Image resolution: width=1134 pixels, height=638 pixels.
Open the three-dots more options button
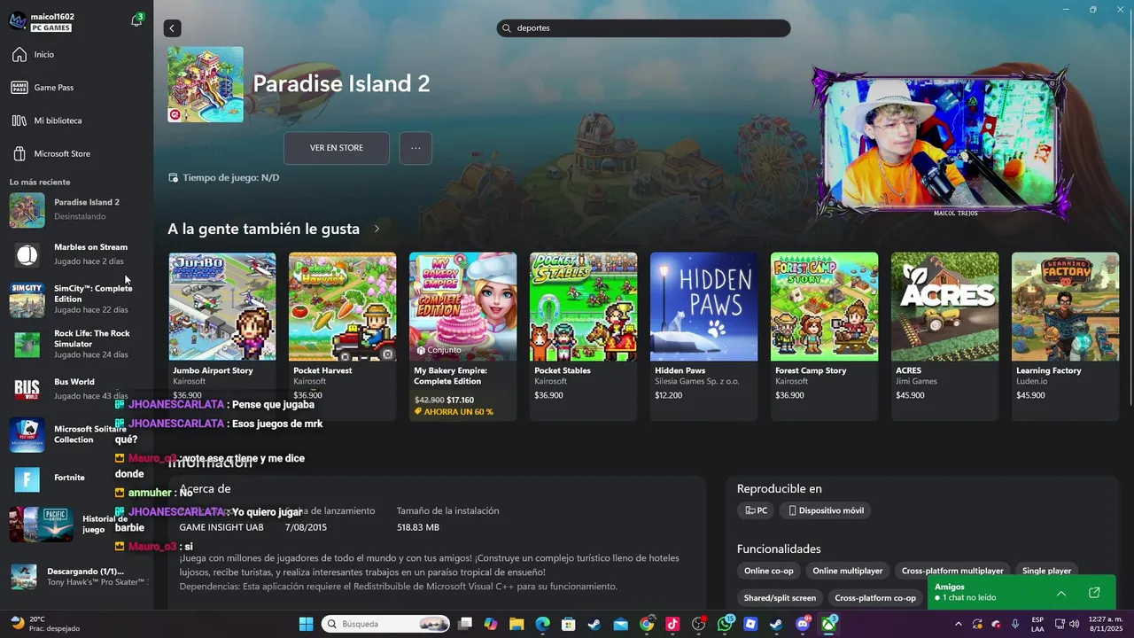(416, 148)
